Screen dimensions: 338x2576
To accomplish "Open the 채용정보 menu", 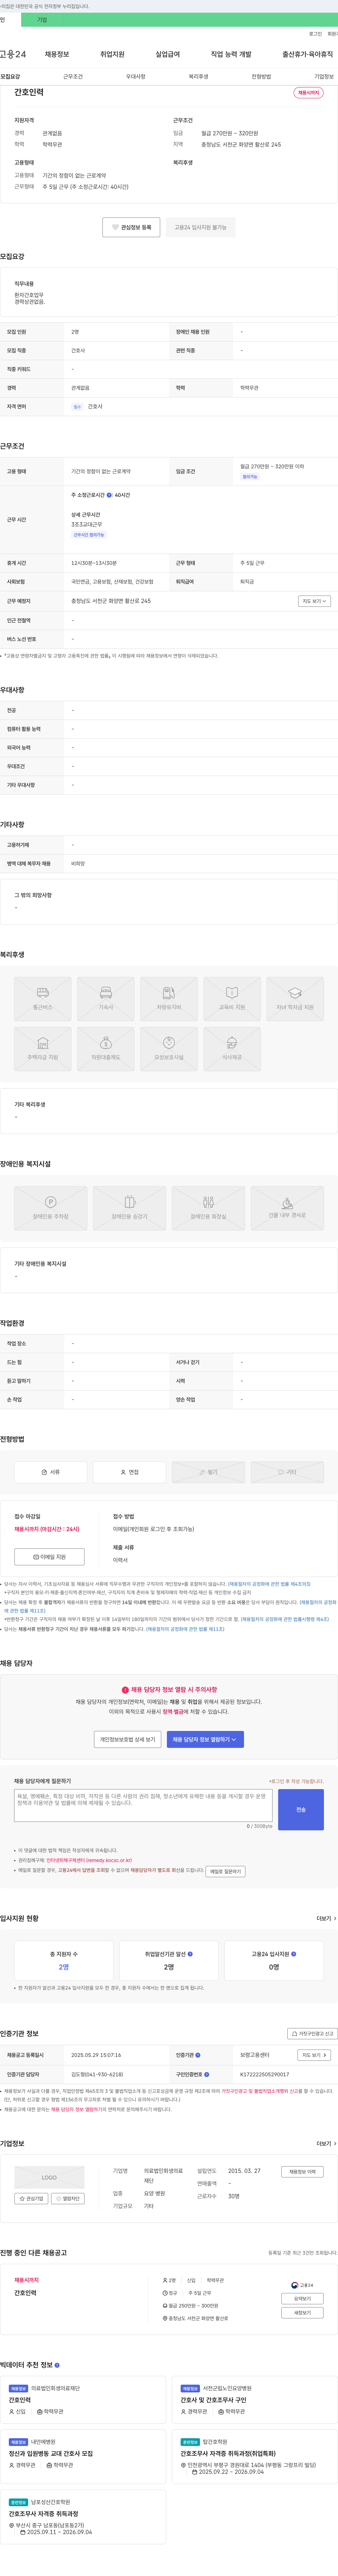I will 57,54.
